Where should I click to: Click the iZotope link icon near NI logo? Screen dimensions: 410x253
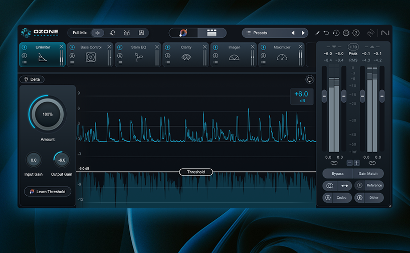point(370,33)
